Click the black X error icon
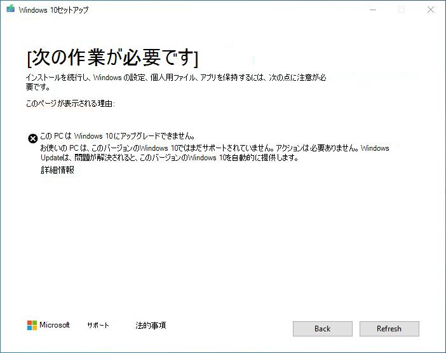The width and height of the screenshot is (446, 353). click(32, 139)
